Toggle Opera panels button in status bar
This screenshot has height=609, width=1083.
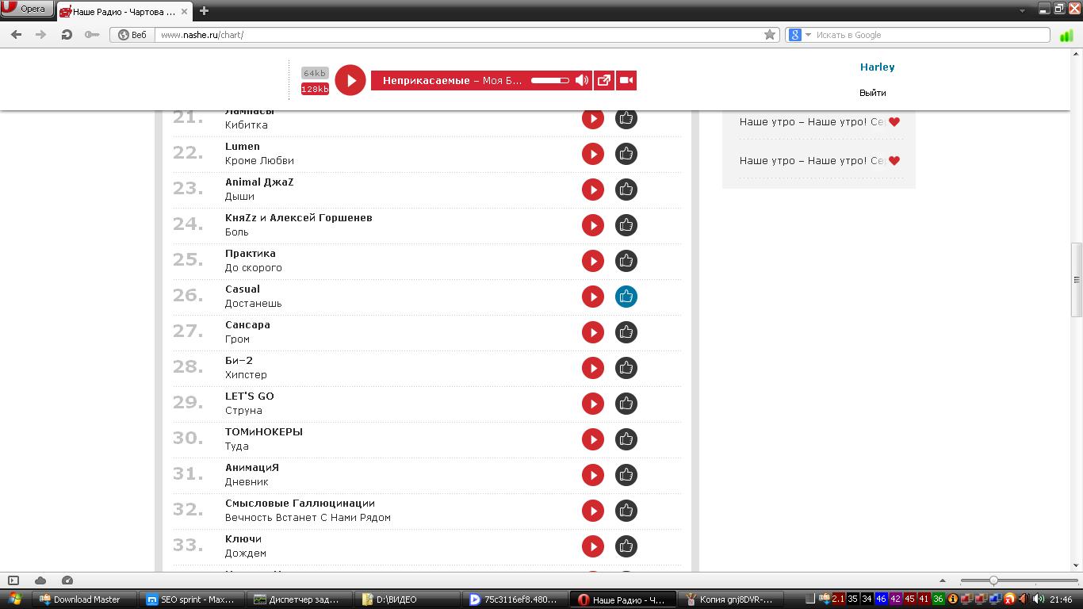point(13,580)
